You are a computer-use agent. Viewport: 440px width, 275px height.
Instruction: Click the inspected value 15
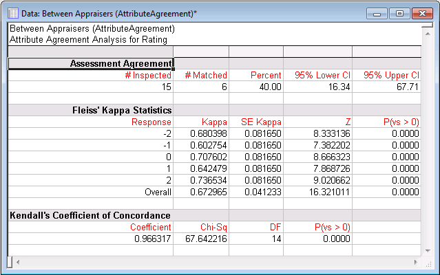[91, 87]
